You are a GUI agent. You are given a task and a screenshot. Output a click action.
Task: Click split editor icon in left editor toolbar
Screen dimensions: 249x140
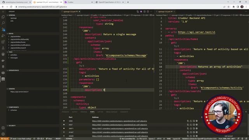[x=148, y=12]
